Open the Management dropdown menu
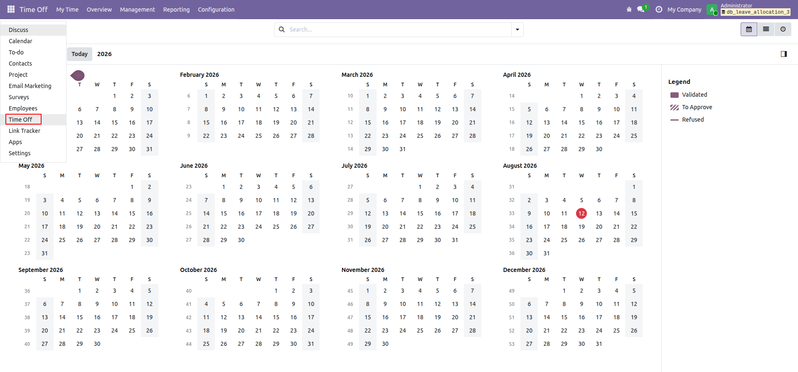Image resolution: width=798 pixels, height=372 pixels. click(x=137, y=10)
